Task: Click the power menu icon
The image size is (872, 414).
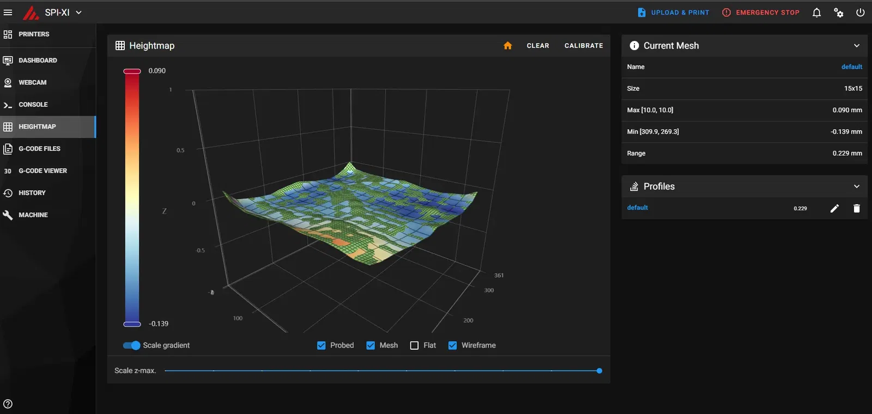Action: [x=860, y=13]
